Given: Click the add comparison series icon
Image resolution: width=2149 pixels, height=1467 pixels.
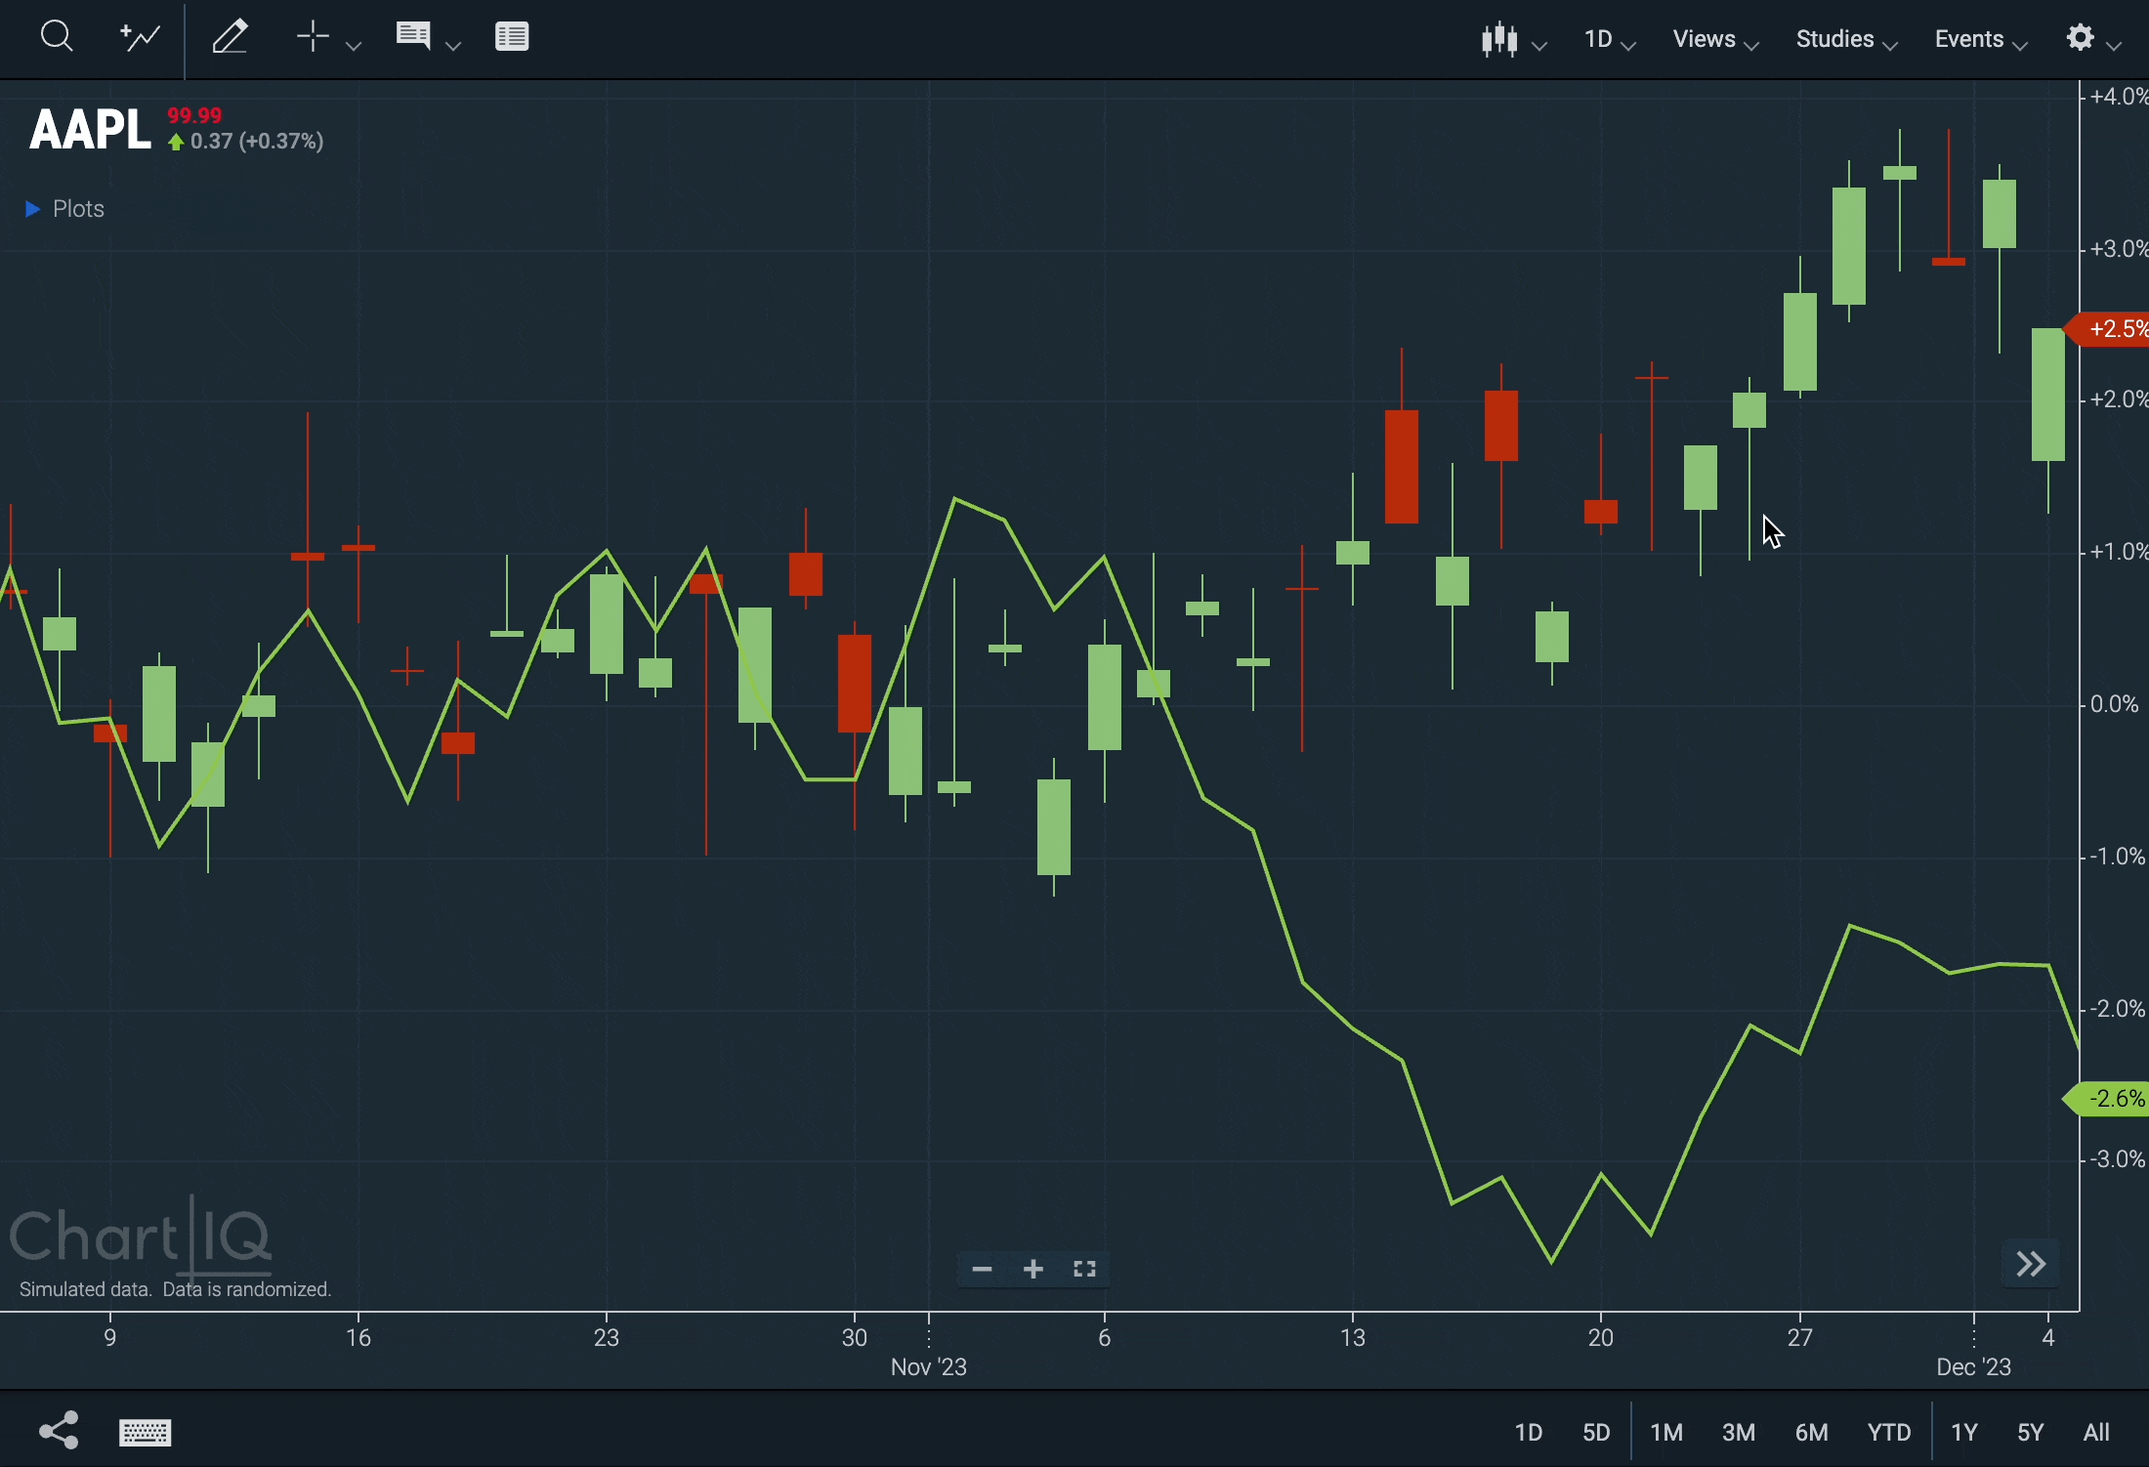Looking at the screenshot, I should pos(141,37).
